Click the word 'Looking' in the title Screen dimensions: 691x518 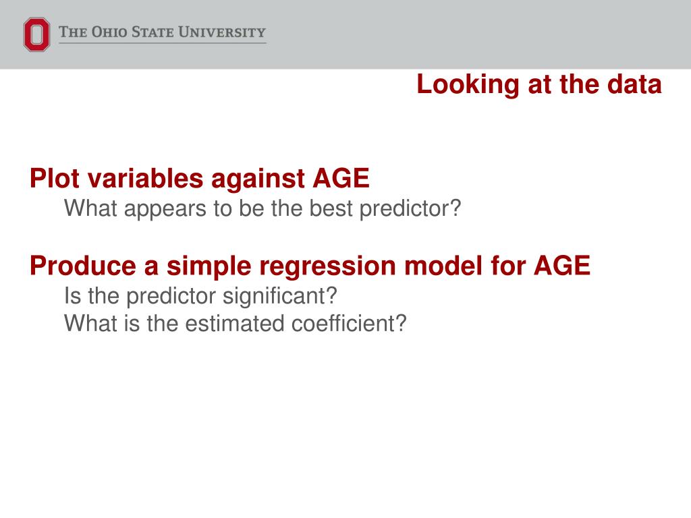468,85
